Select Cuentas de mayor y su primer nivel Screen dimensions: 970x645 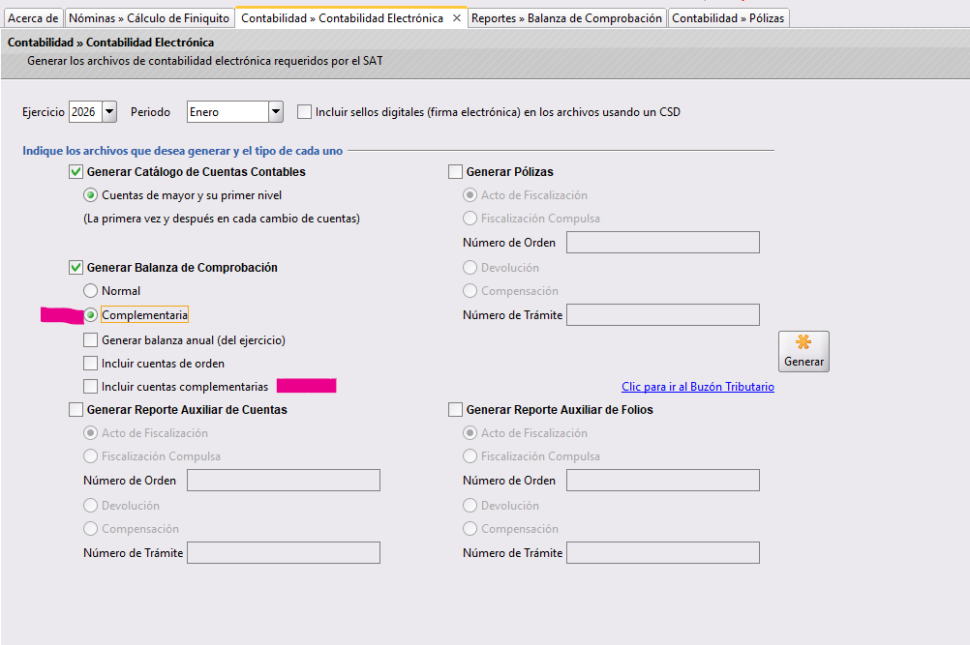click(x=90, y=195)
